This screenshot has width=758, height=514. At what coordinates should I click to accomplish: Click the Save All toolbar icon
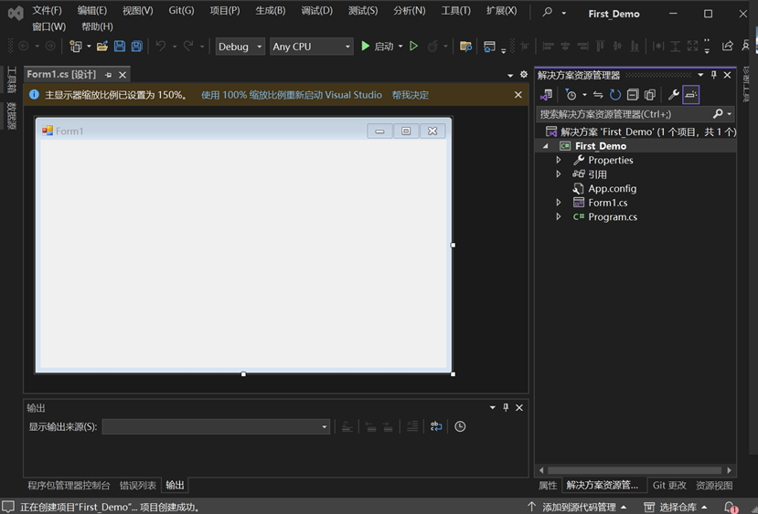[137, 47]
